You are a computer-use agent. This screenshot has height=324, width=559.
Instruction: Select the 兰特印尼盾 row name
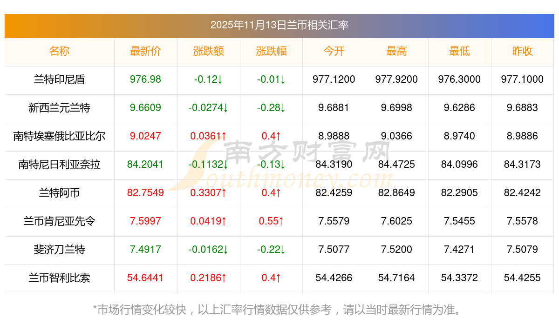pyautogui.click(x=59, y=80)
